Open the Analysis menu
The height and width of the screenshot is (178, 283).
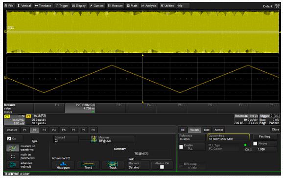[149, 6]
